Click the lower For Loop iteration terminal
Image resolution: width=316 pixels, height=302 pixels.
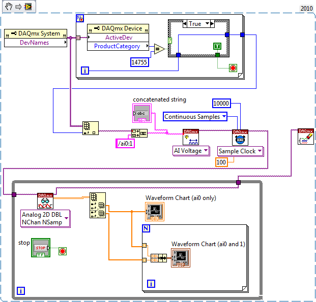[151, 284]
